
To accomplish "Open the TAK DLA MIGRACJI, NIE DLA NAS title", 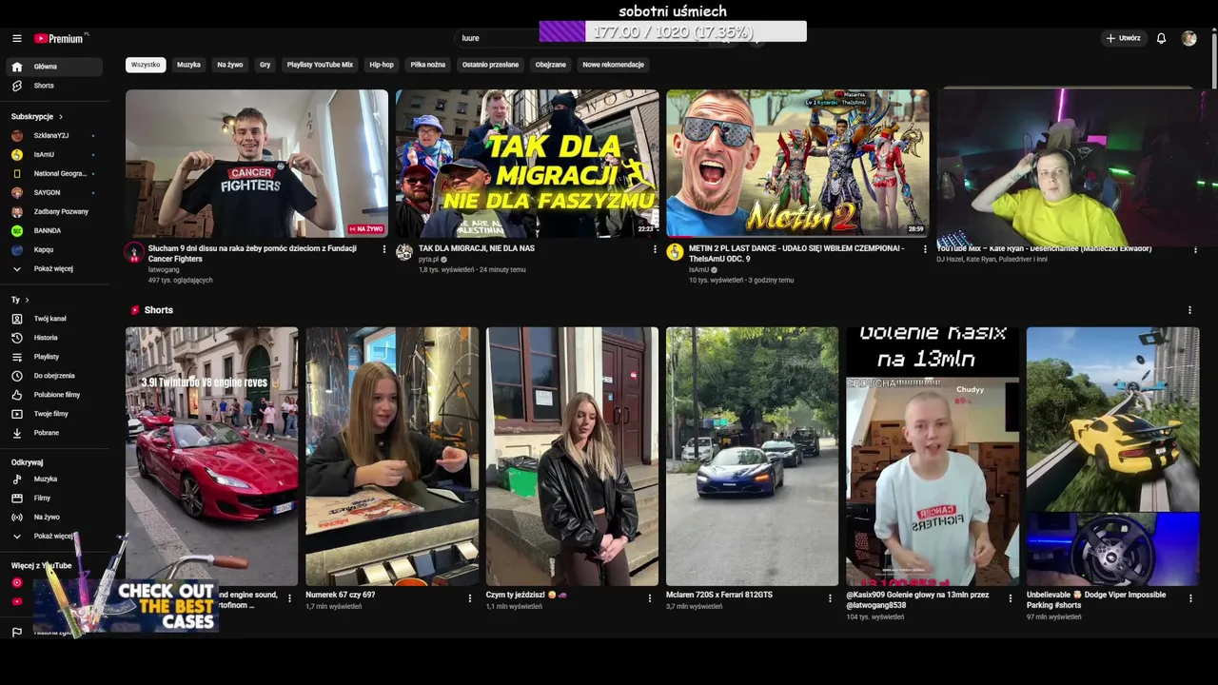I will (477, 248).
